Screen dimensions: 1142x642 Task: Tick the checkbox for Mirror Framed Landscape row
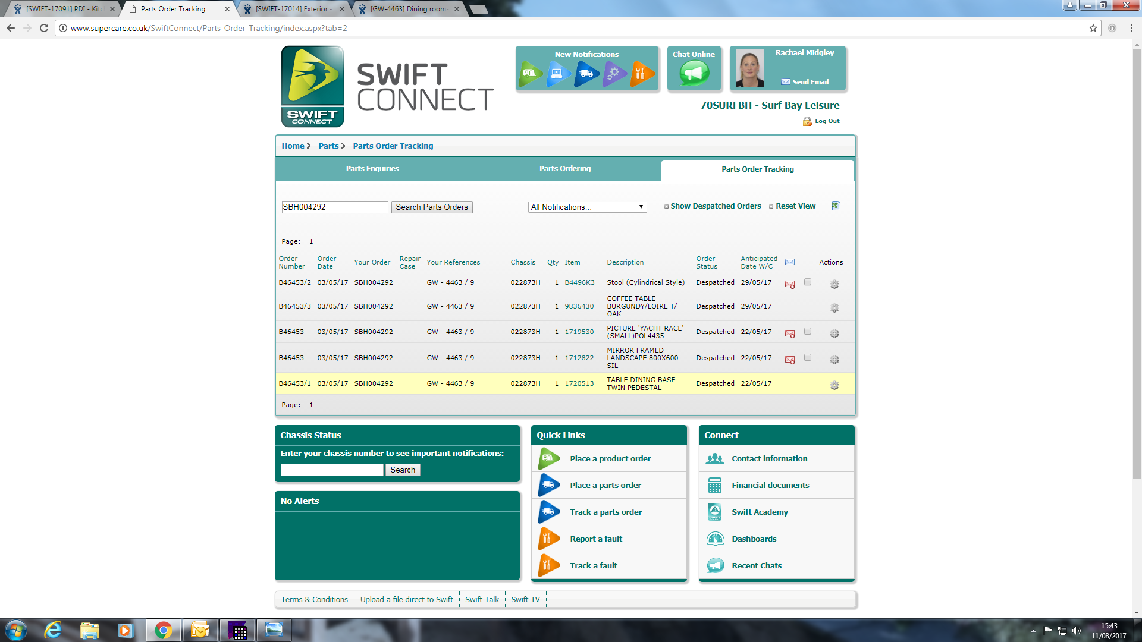pos(808,357)
